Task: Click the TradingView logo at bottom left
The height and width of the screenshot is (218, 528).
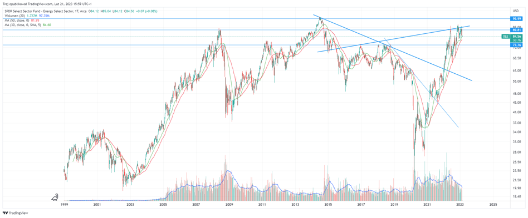Action: coord(15,213)
